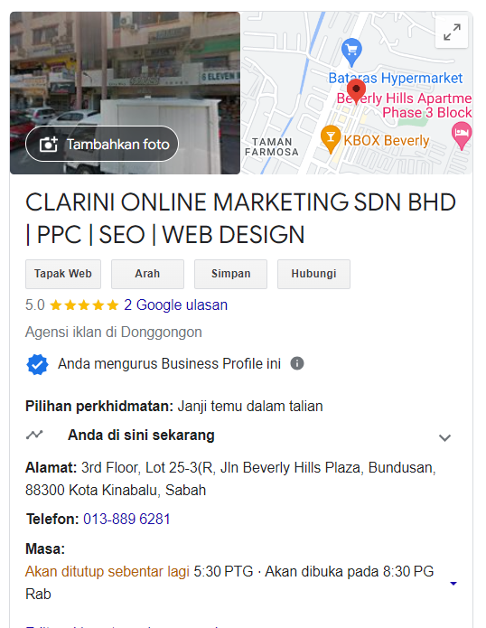
Task: Click the pink hotel bed map pin
Action: (462, 136)
